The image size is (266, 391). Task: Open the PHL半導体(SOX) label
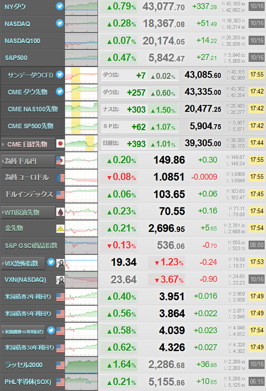(x=28, y=382)
